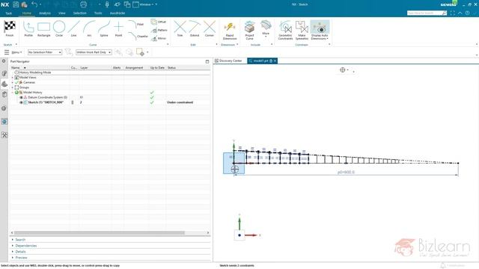Viewport: 479px width, 269px height.
Task: Switch to the Tools ribbon tab
Action: (x=98, y=13)
